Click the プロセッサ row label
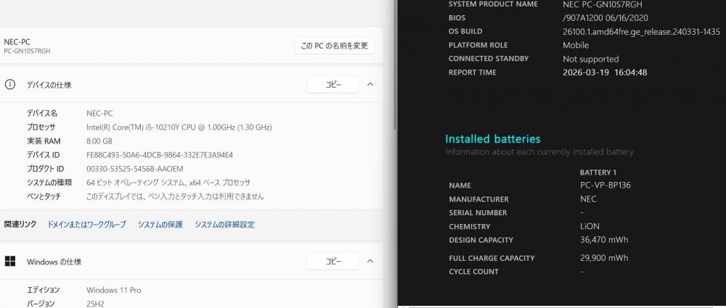The height and width of the screenshot is (308, 726). coord(41,127)
